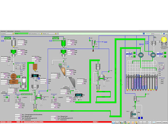Focus the Benutzer user field
Viewport: 168px width, 124px height.
click(x=155, y=34)
